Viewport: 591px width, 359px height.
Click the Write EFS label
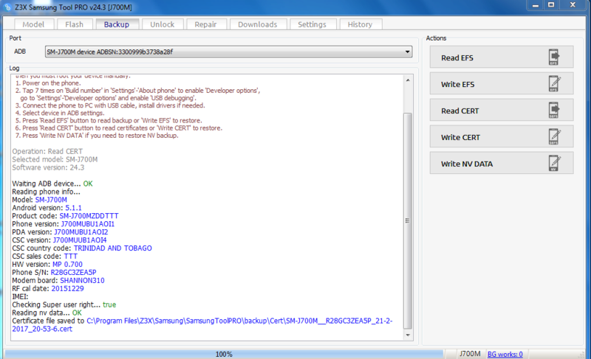[x=457, y=85]
